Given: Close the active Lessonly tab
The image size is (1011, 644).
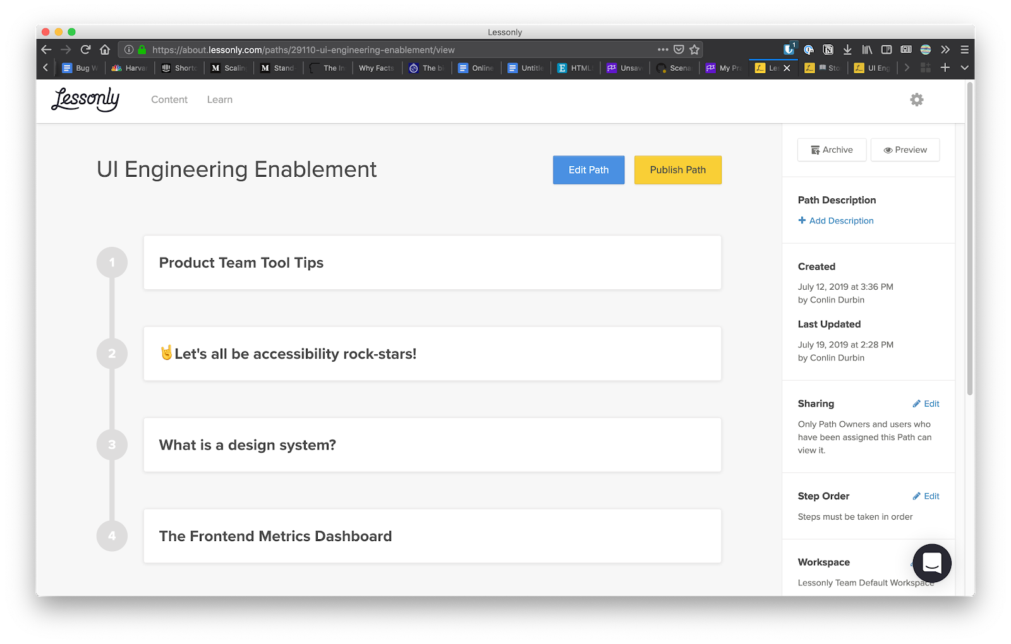Looking at the screenshot, I should (x=787, y=68).
